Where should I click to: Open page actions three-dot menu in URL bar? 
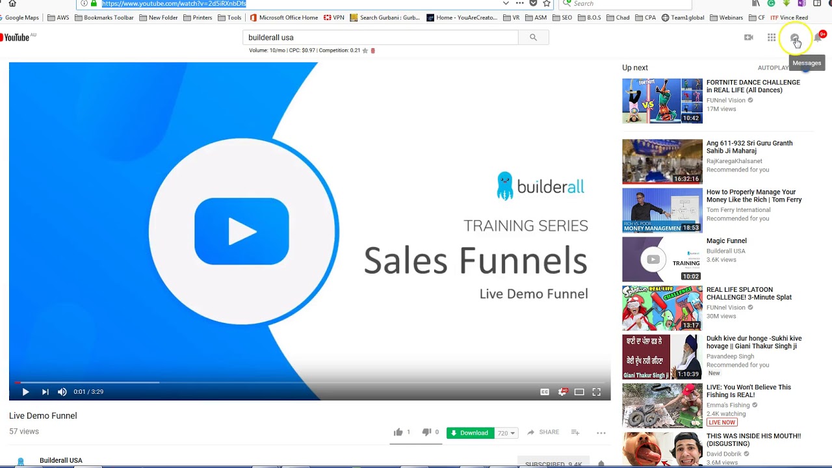pyautogui.click(x=519, y=3)
